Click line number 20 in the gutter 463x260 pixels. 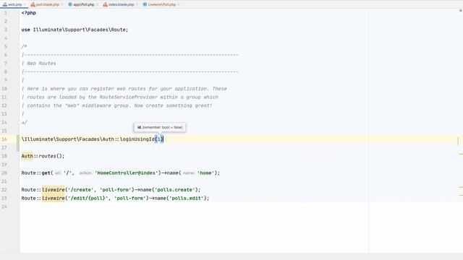point(4,173)
